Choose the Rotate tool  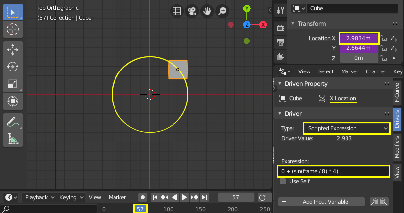13,67
